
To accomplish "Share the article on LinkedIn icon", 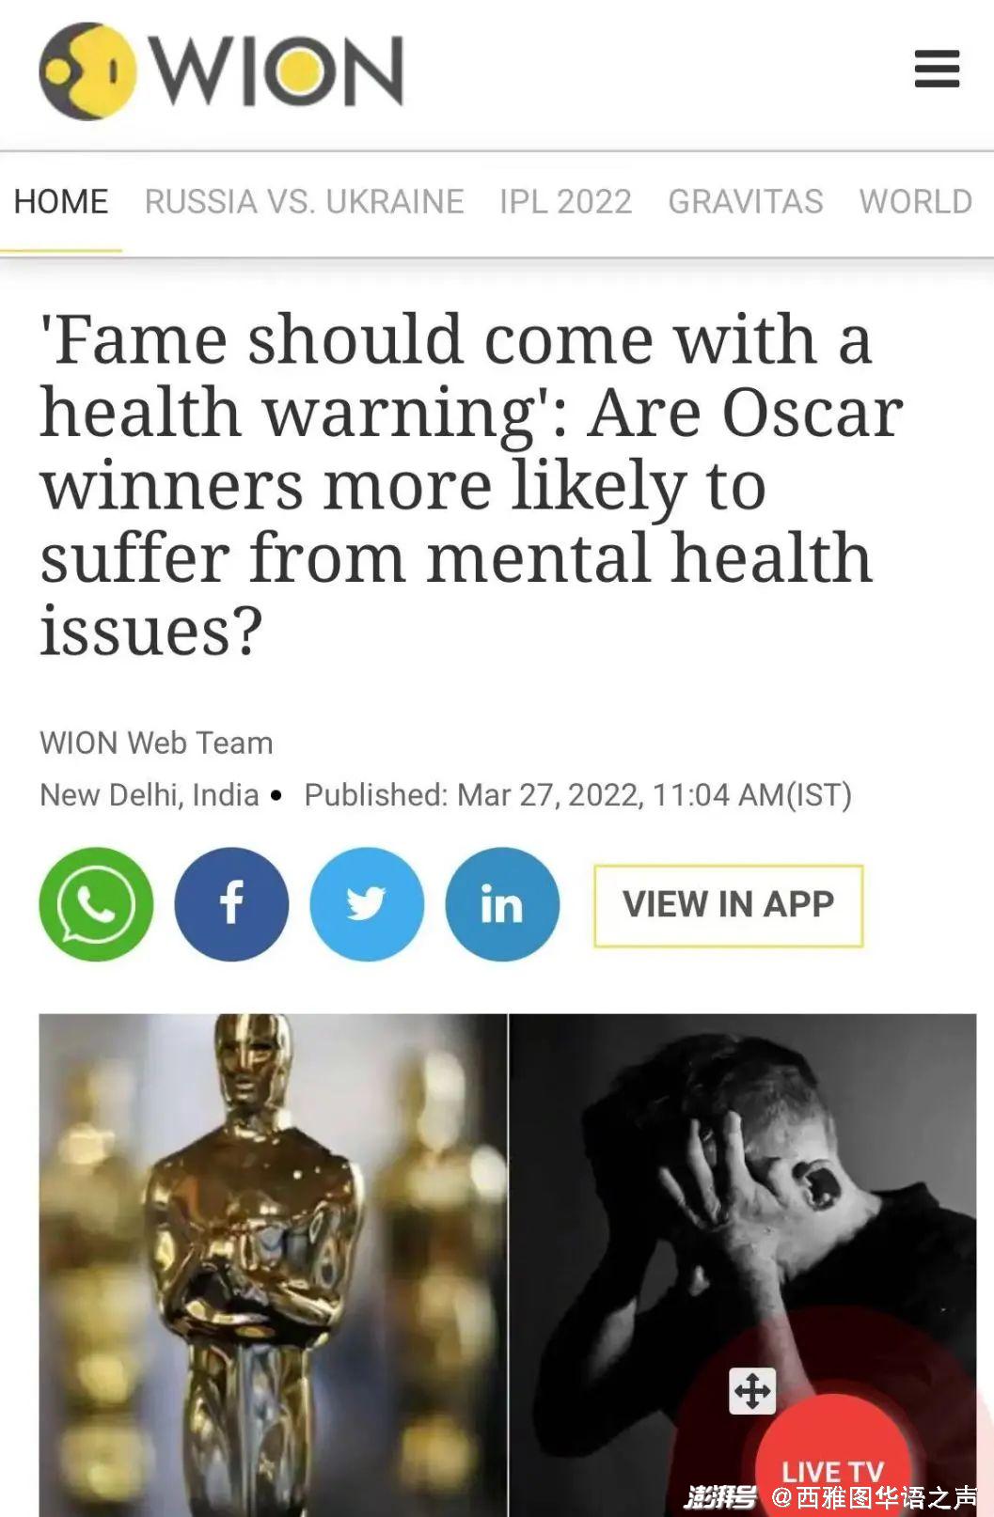I will pyautogui.click(x=502, y=904).
